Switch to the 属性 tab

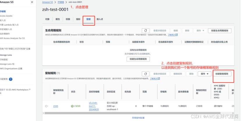(x=58, y=19)
